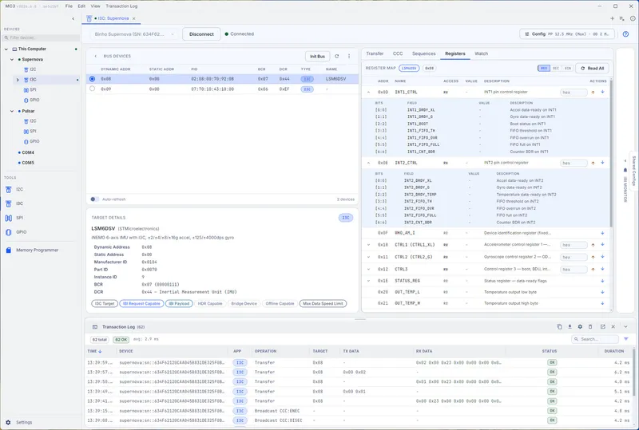
Task: Click the transaction log Search field
Action: [595, 339]
